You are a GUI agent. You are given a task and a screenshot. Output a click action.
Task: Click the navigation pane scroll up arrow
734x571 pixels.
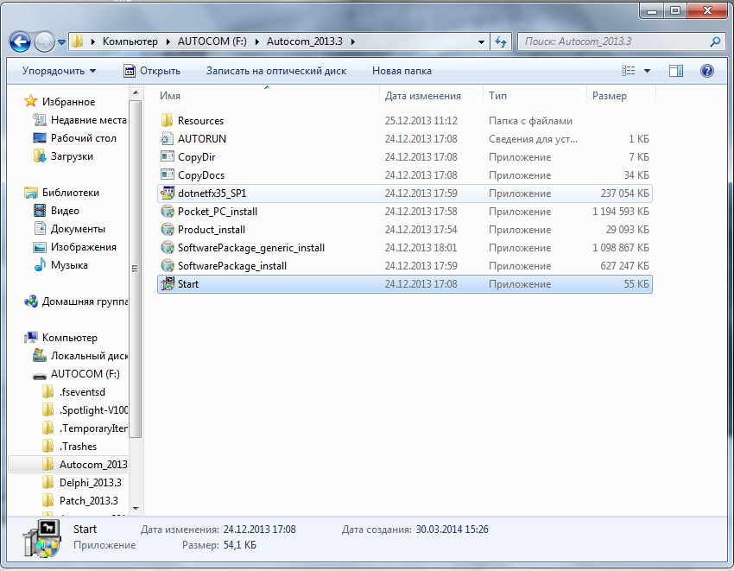coord(136,92)
